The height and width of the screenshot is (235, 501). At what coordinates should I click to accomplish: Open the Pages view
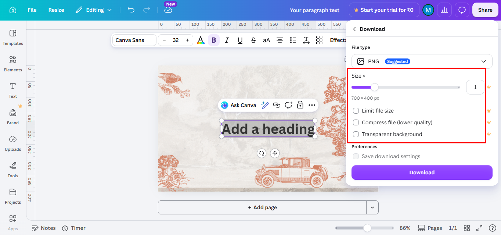(x=430, y=228)
